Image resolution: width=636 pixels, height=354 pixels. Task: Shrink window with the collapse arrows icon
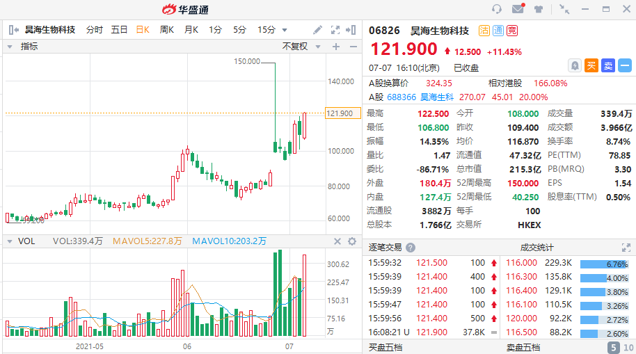tap(564, 9)
